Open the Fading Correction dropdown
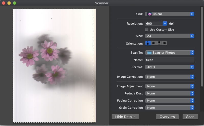This screenshot has height=126, width=204. point(170,101)
